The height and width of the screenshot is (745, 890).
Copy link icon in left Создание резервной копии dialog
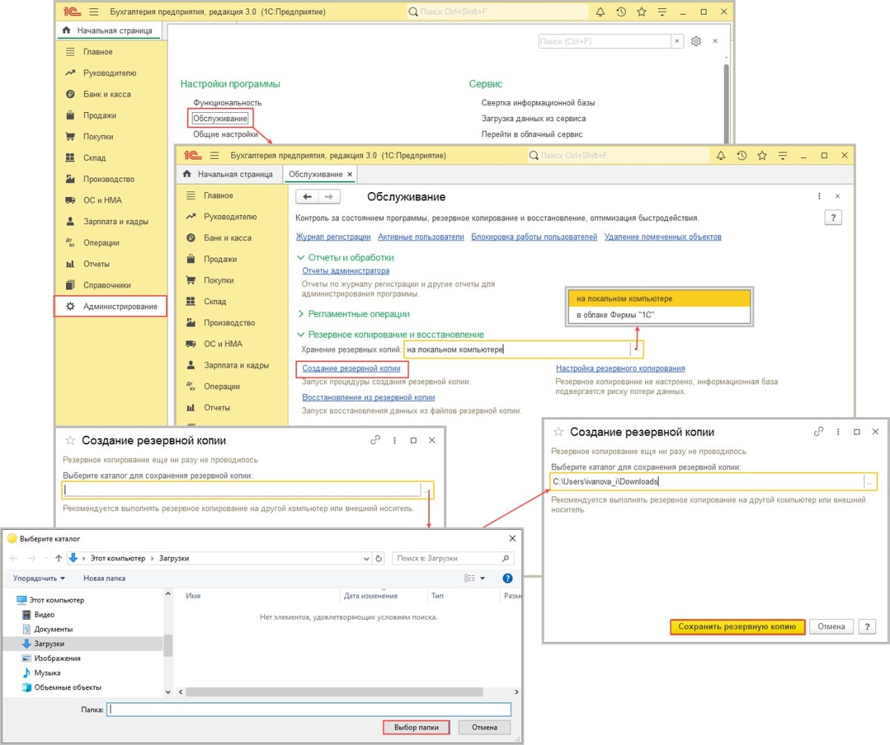coord(375,440)
